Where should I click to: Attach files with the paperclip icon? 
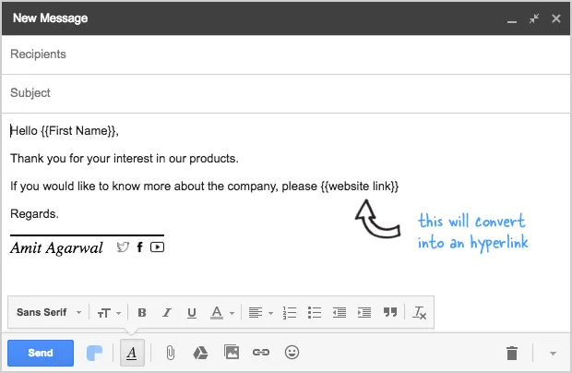[x=170, y=353]
